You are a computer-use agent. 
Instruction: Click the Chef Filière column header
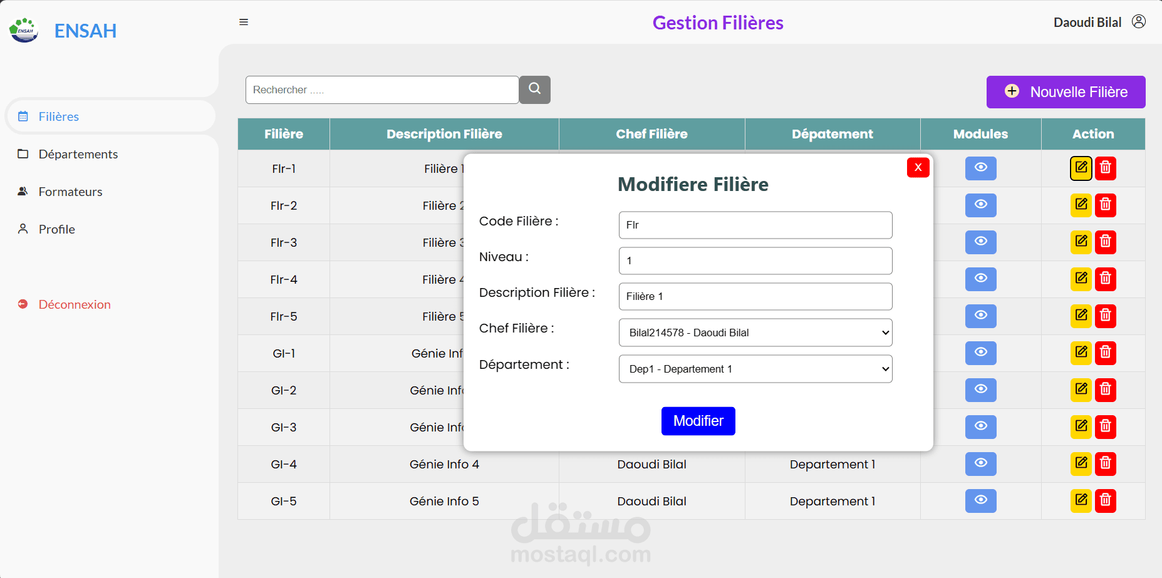point(651,134)
